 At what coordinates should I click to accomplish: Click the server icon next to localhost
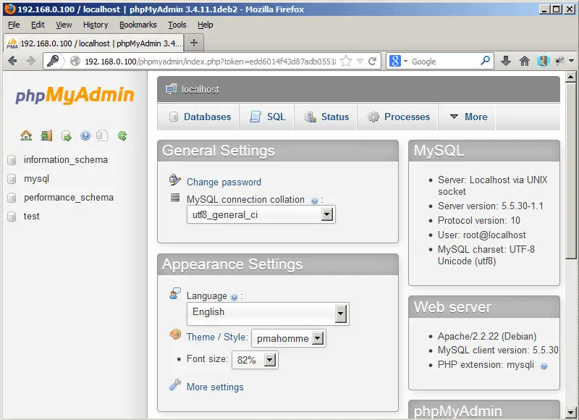pyautogui.click(x=171, y=89)
